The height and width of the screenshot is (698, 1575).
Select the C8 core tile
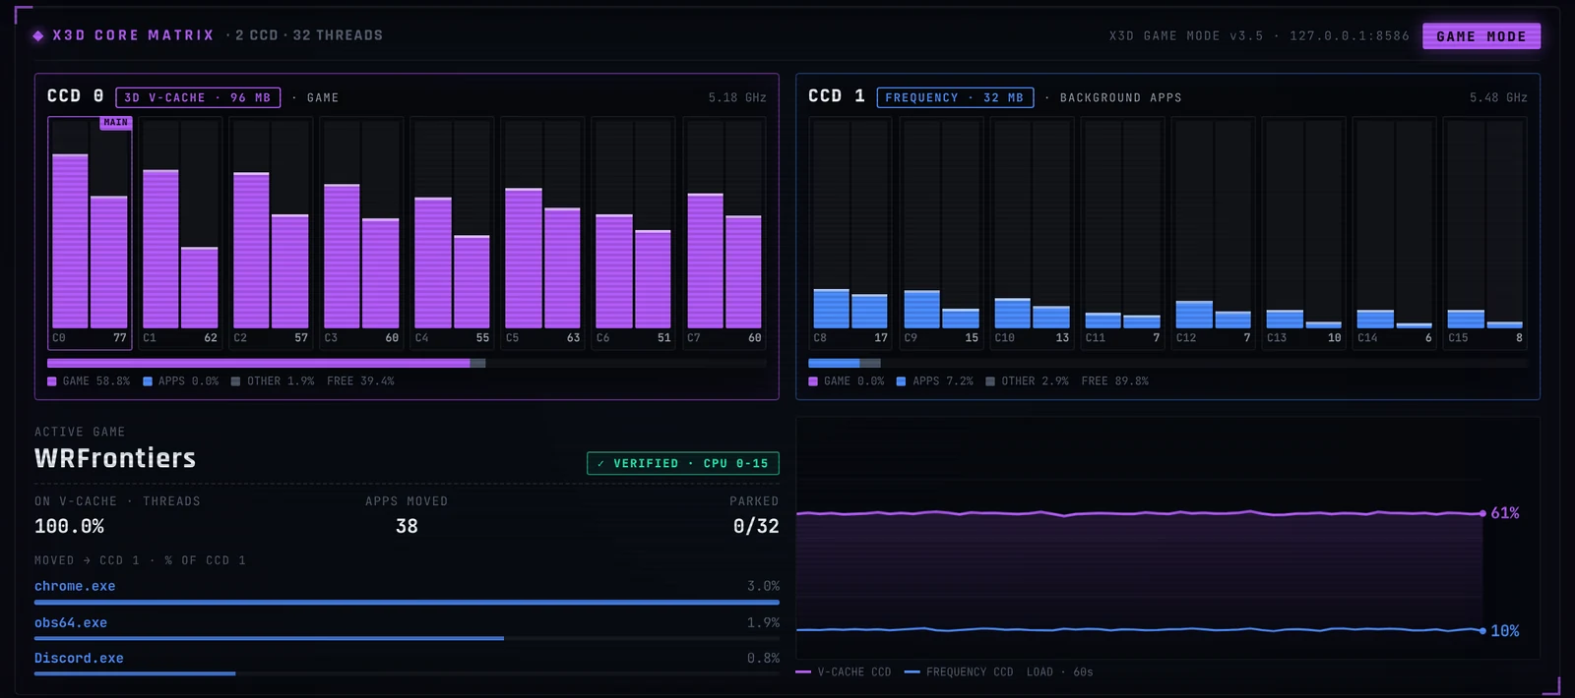pyautogui.click(x=850, y=233)
